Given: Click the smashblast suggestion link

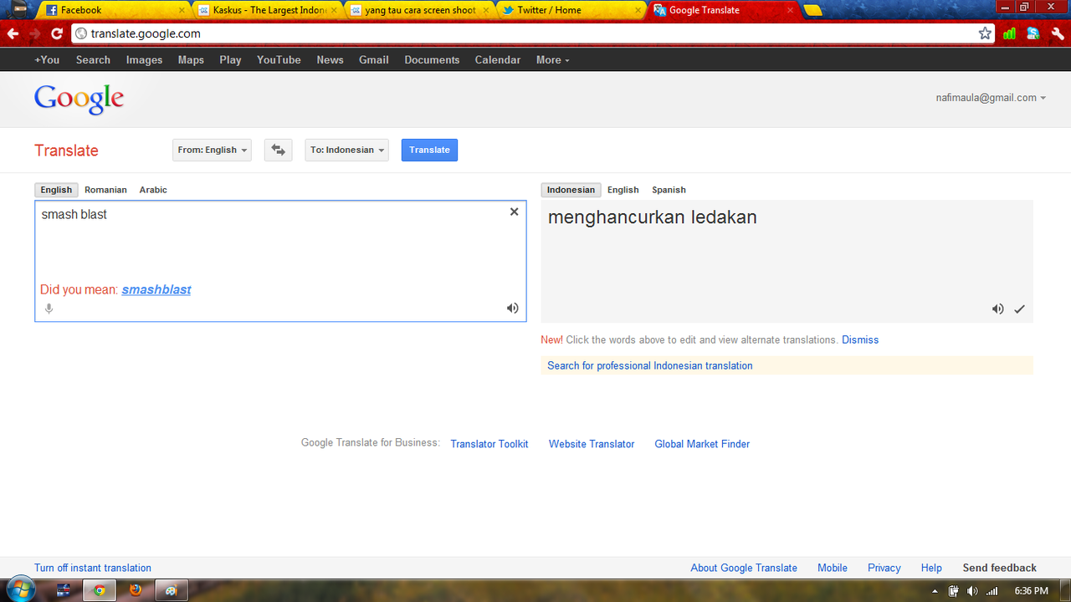Looking at the screenshot, I should coord(156,289).
